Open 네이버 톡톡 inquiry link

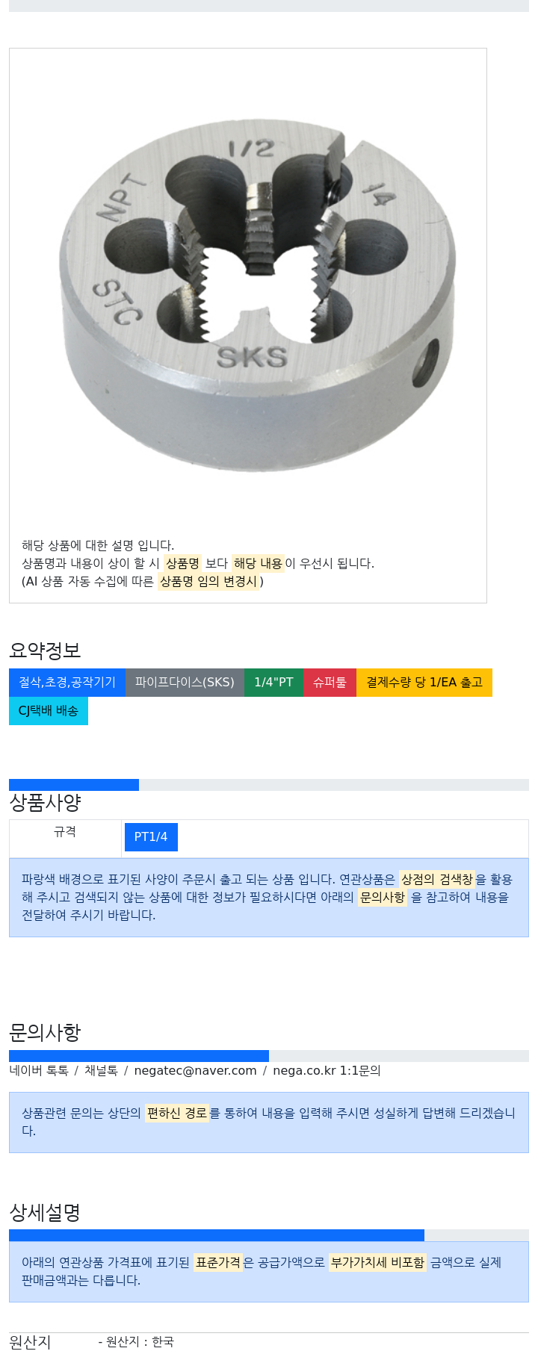[39, 1070]
